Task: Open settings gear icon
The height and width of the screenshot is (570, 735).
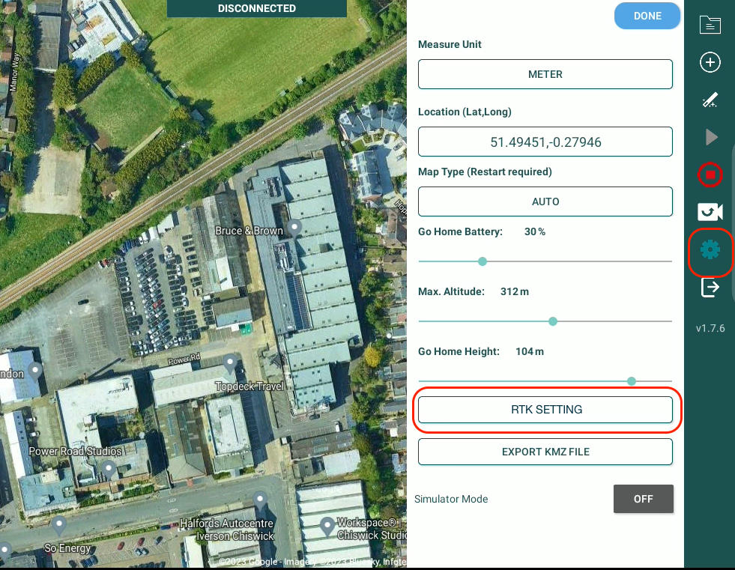Action: (710, 250)
